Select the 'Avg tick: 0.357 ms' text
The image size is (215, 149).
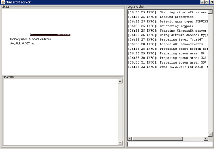(x=22, y=43)
